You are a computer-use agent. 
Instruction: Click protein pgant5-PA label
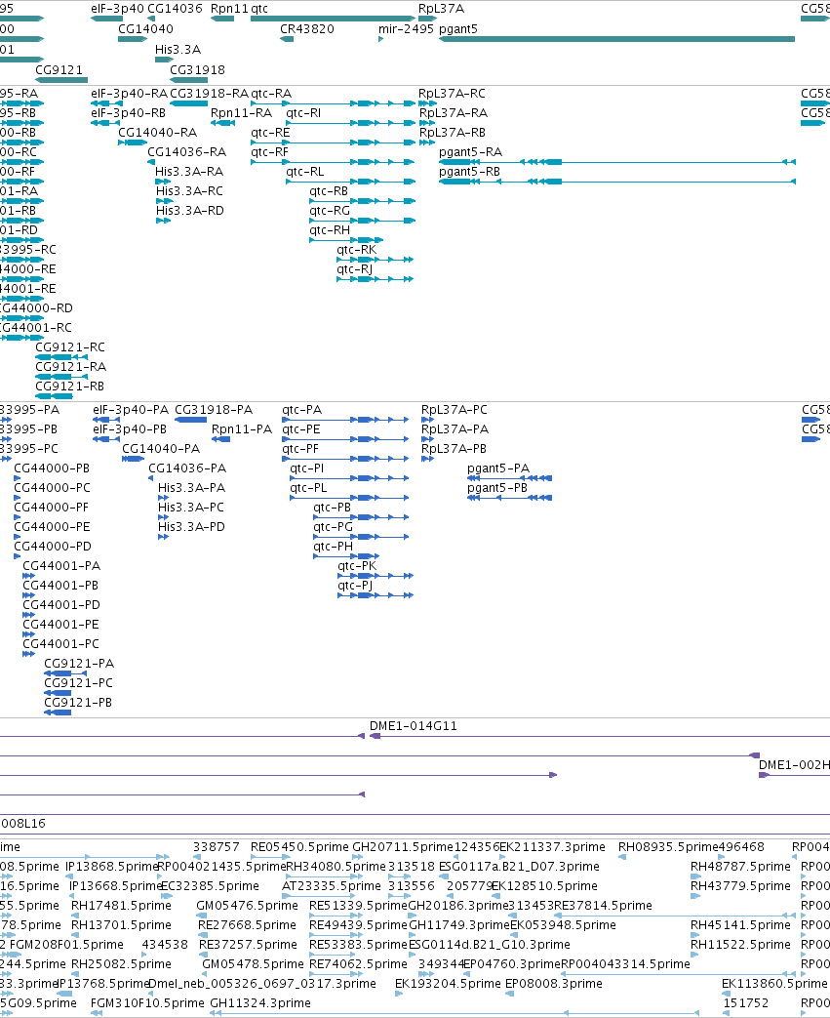pos(498,468)
